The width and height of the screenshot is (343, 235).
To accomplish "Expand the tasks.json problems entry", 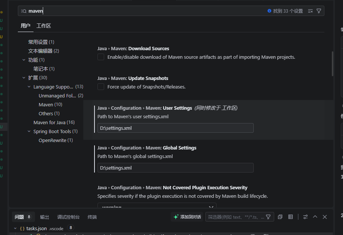I will (x=15, y=229).
